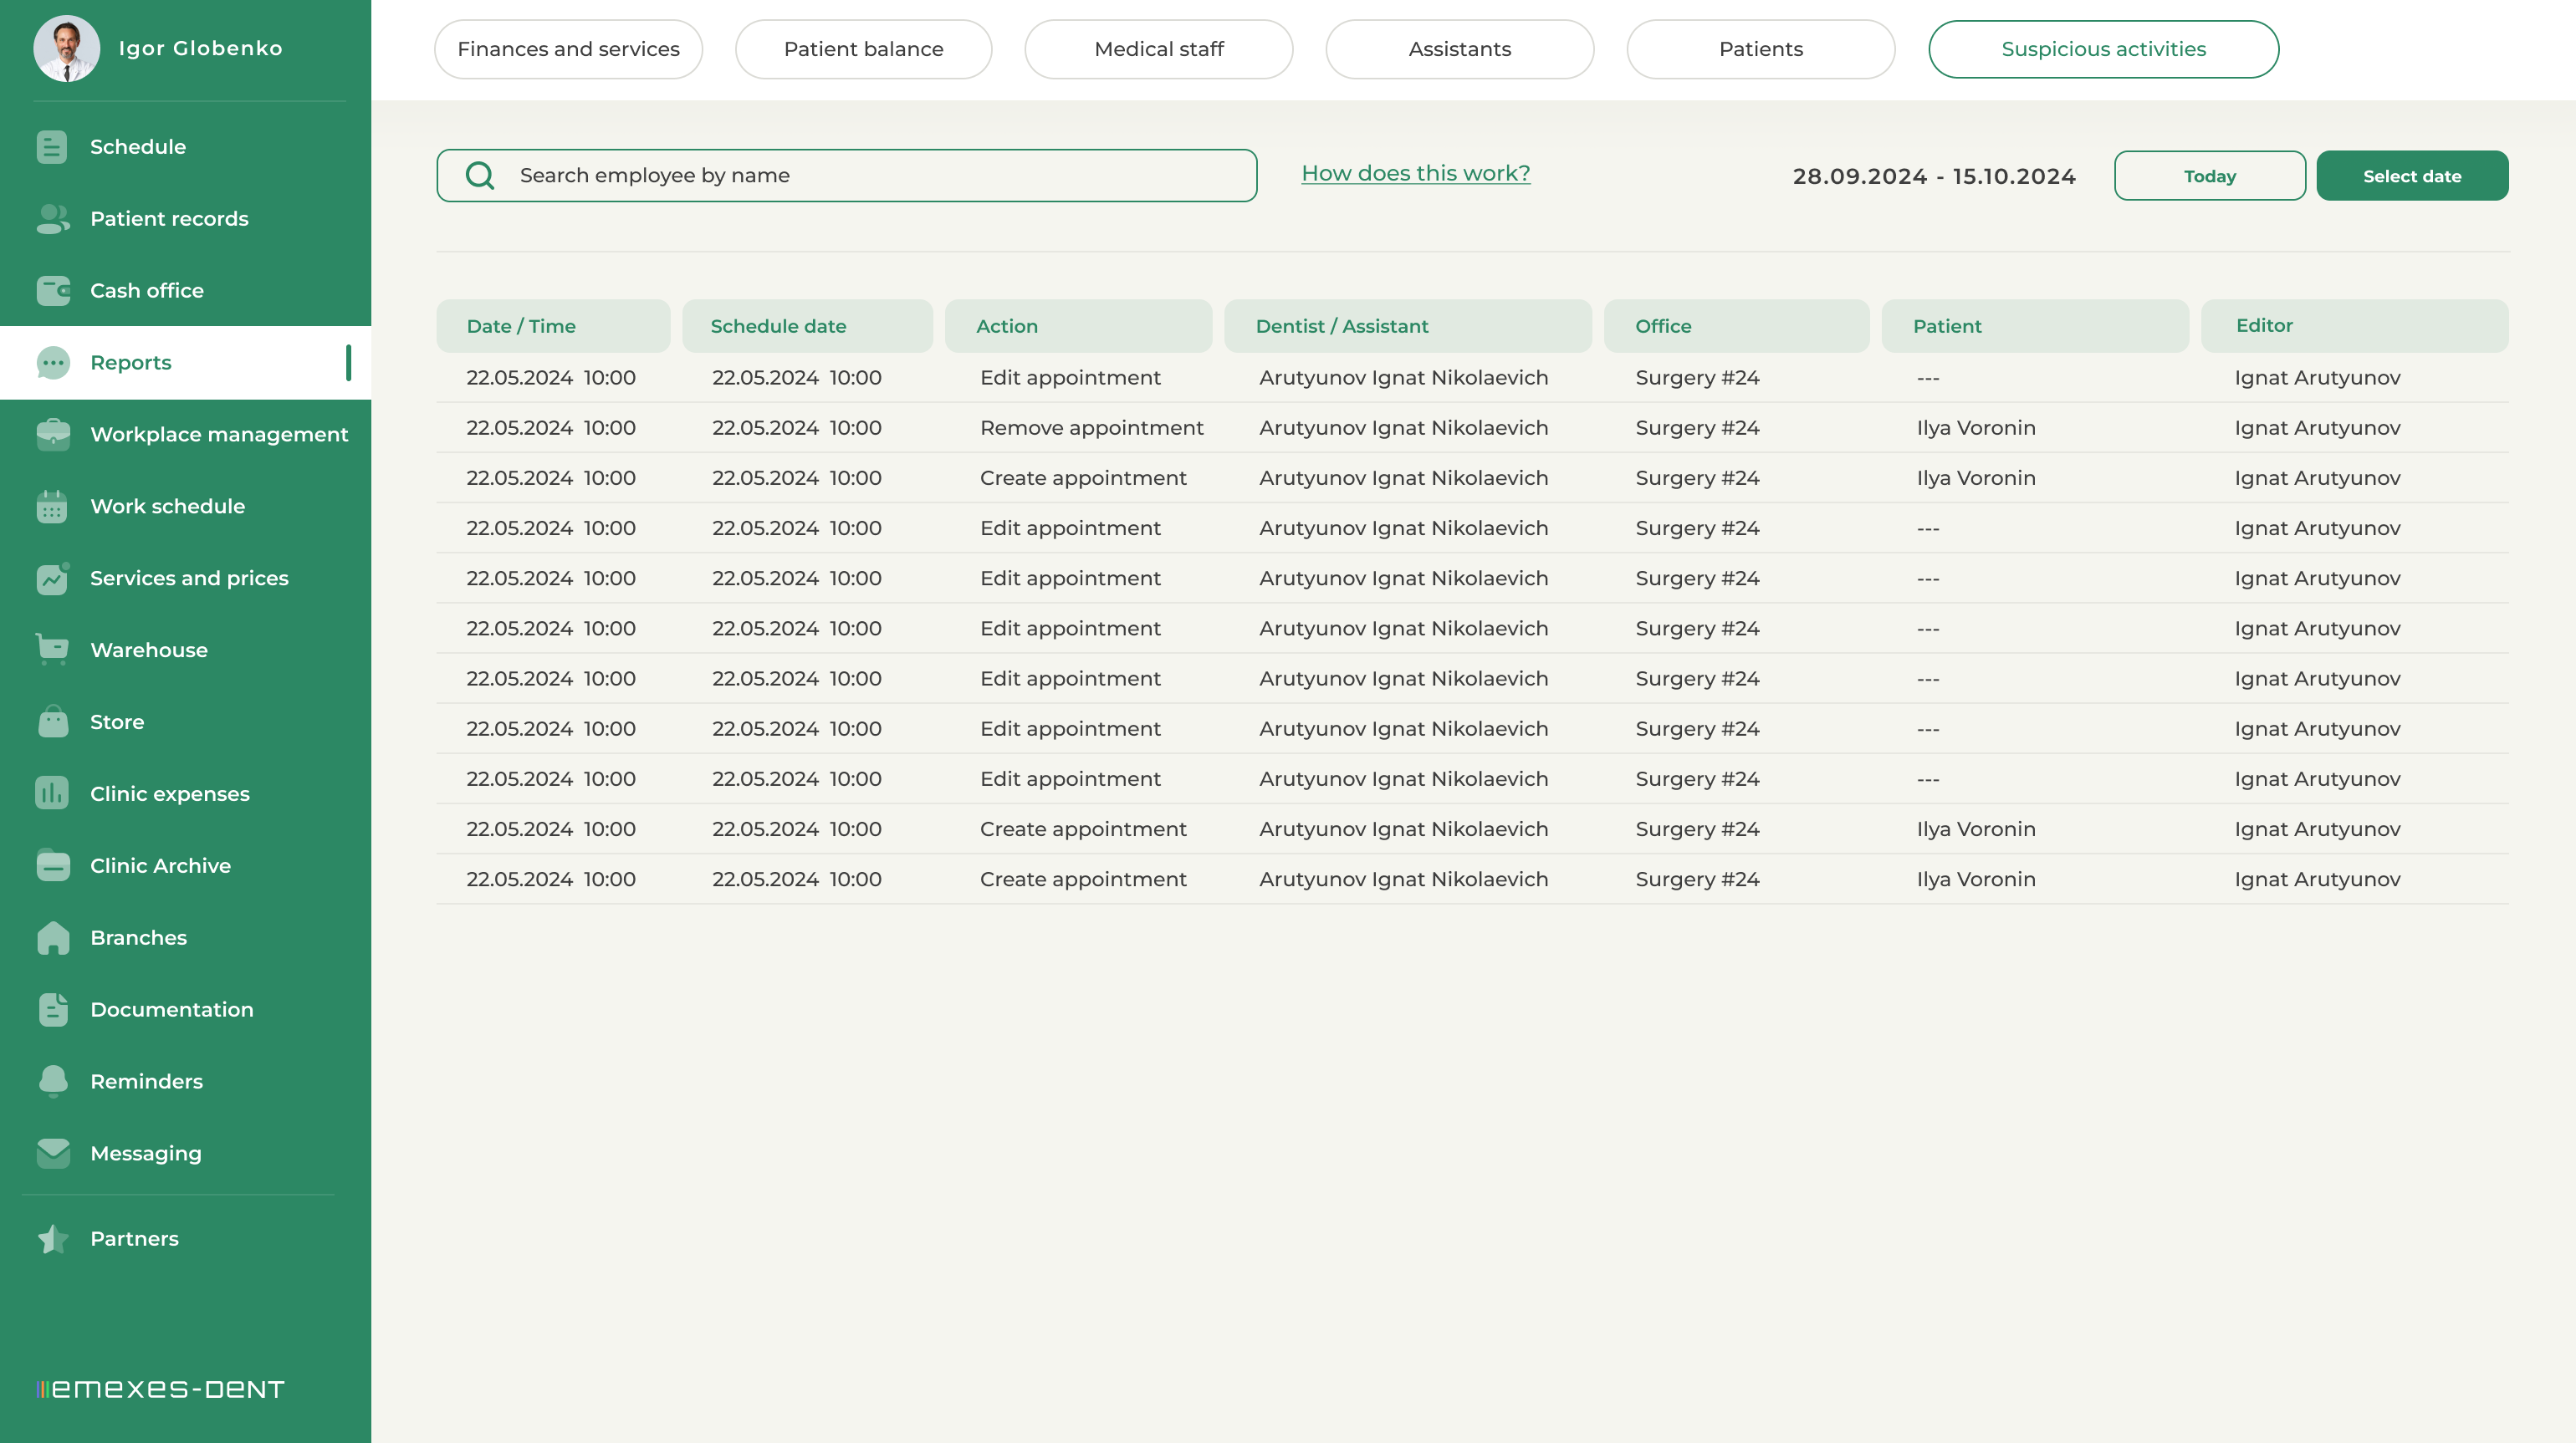This screenshot has width=2576, height=1443.
Task: Select the Remove appointment row action
Action: pyautogui.click(x=1091, y=429)
